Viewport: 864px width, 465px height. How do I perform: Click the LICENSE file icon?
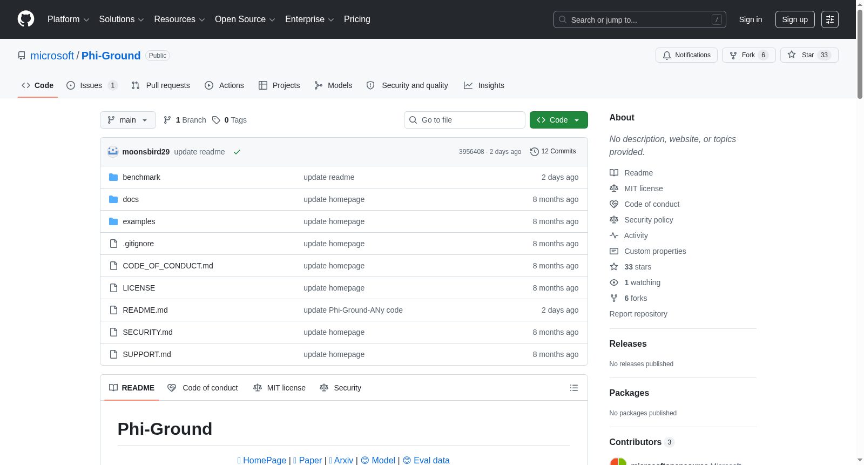(x=113, y=288)
